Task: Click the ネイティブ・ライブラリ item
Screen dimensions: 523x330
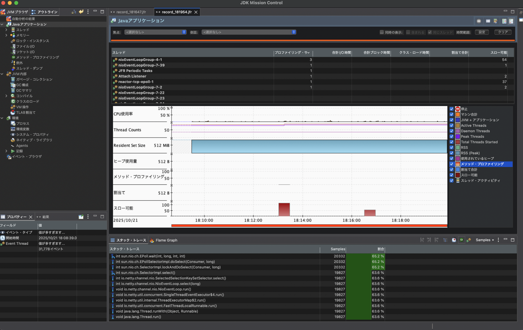Action: pos(34,140)
